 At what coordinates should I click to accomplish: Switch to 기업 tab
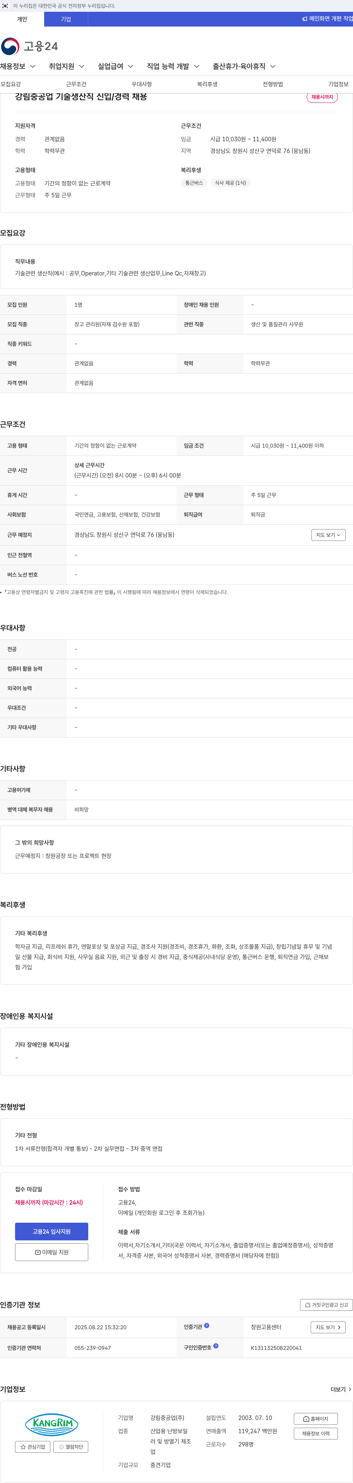click(x=66, y=19)
